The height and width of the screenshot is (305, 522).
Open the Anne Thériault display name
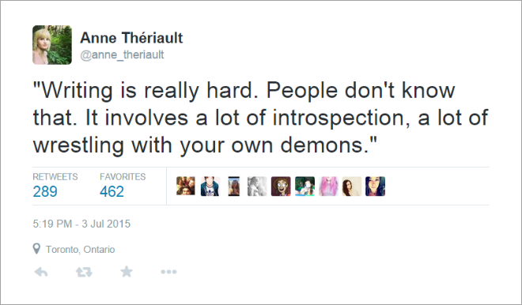click(x=131, y=38)
